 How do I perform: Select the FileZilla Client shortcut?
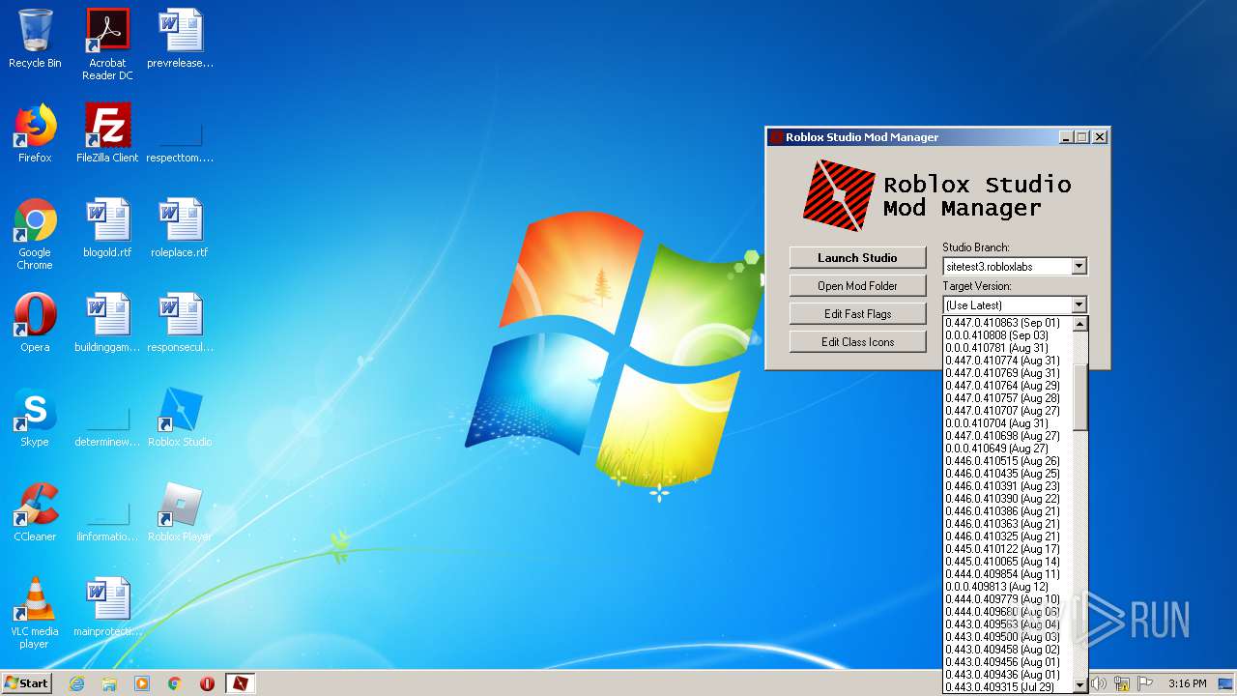(107, 133)
